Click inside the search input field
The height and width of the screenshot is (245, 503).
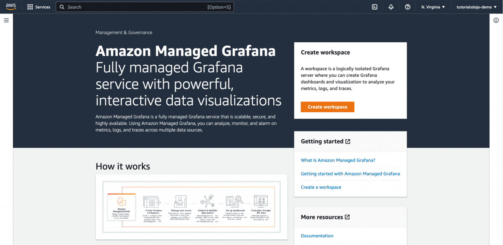[126, 7]
